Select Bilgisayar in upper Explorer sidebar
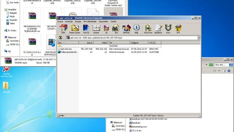 11,37
